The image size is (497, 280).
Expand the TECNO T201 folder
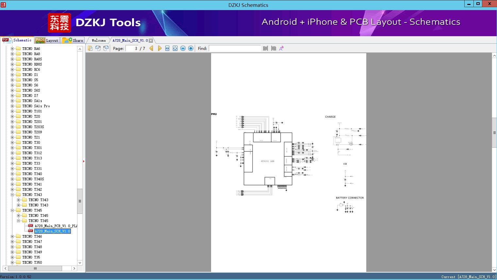pos(12,122)
